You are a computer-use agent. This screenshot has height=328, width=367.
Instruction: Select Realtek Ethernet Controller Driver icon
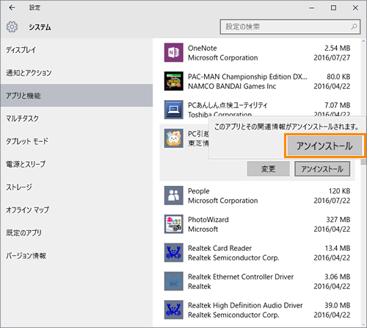(x=174, y=281)
